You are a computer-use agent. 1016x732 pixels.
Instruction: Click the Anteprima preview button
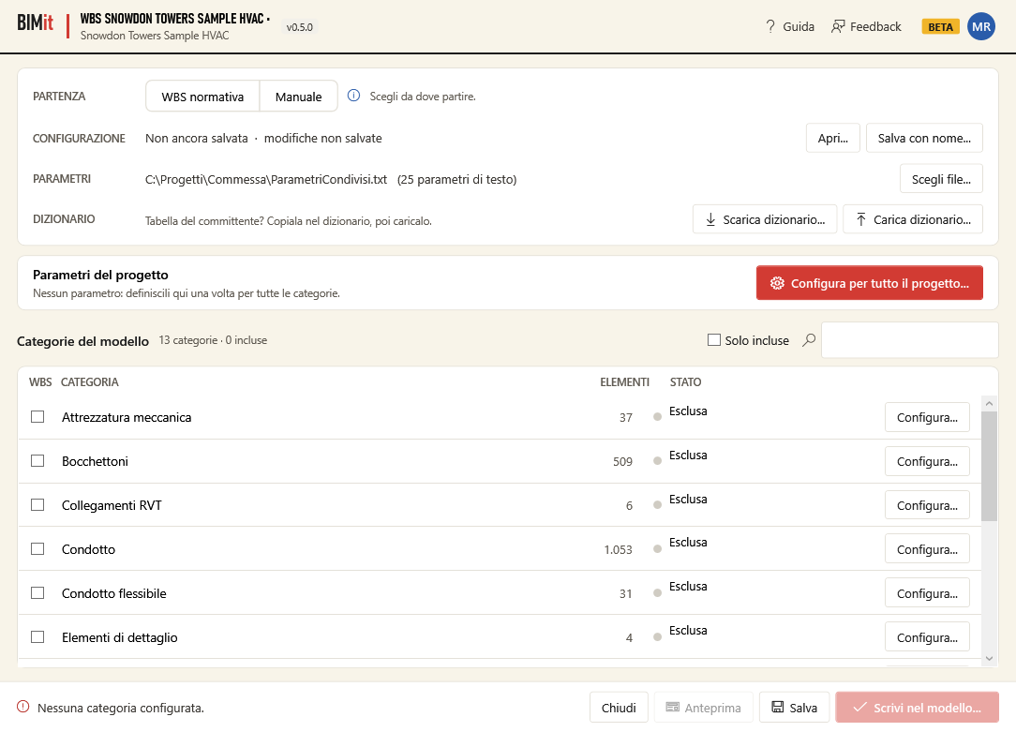[x=703, y=708]
